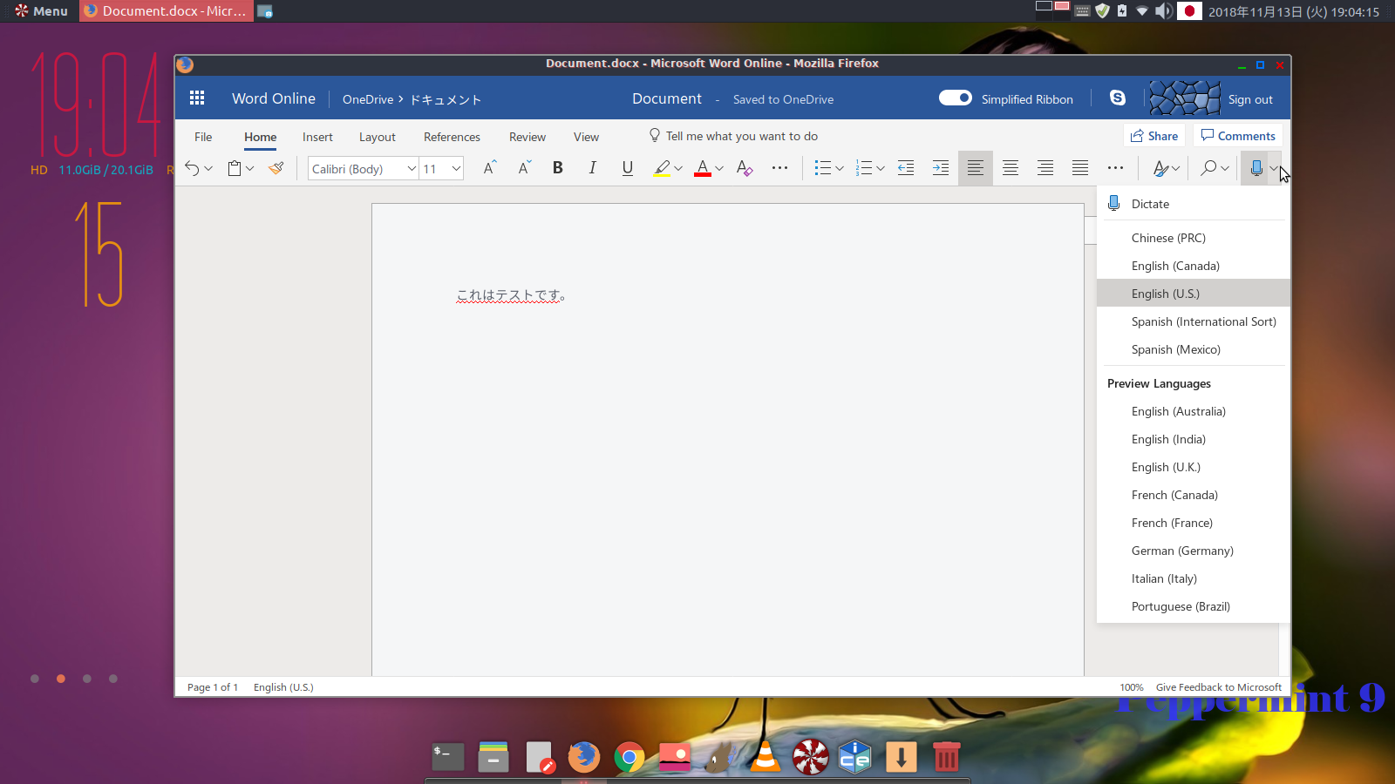Open the font color dropdown arrow

719,168
